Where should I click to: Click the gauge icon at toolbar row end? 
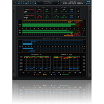35,3
